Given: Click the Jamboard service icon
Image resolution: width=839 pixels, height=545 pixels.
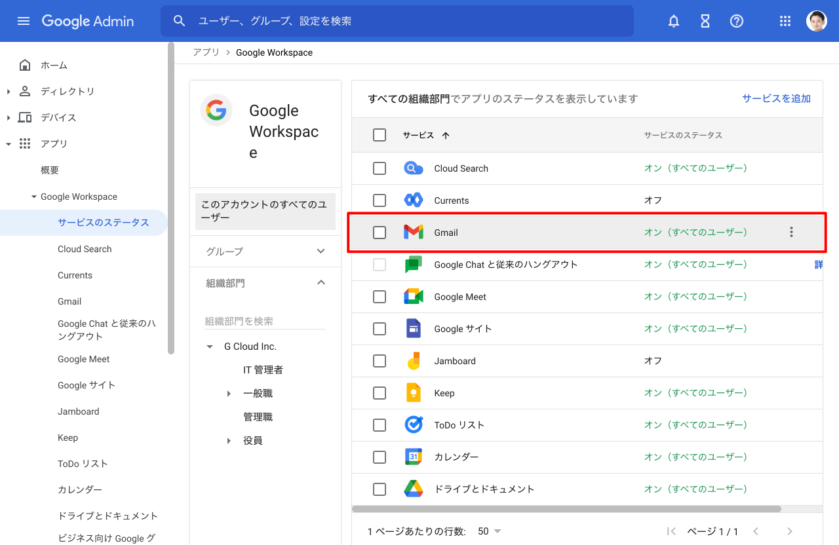Looking at the screenshot, I should pyautogui.click(x=414, y=361).
